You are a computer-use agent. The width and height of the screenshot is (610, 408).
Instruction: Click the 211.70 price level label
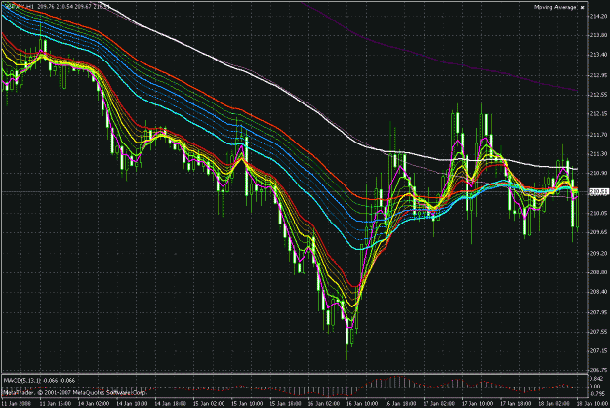599,135
